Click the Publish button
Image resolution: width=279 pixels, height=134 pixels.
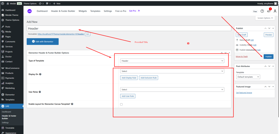[x=268, y=57]
